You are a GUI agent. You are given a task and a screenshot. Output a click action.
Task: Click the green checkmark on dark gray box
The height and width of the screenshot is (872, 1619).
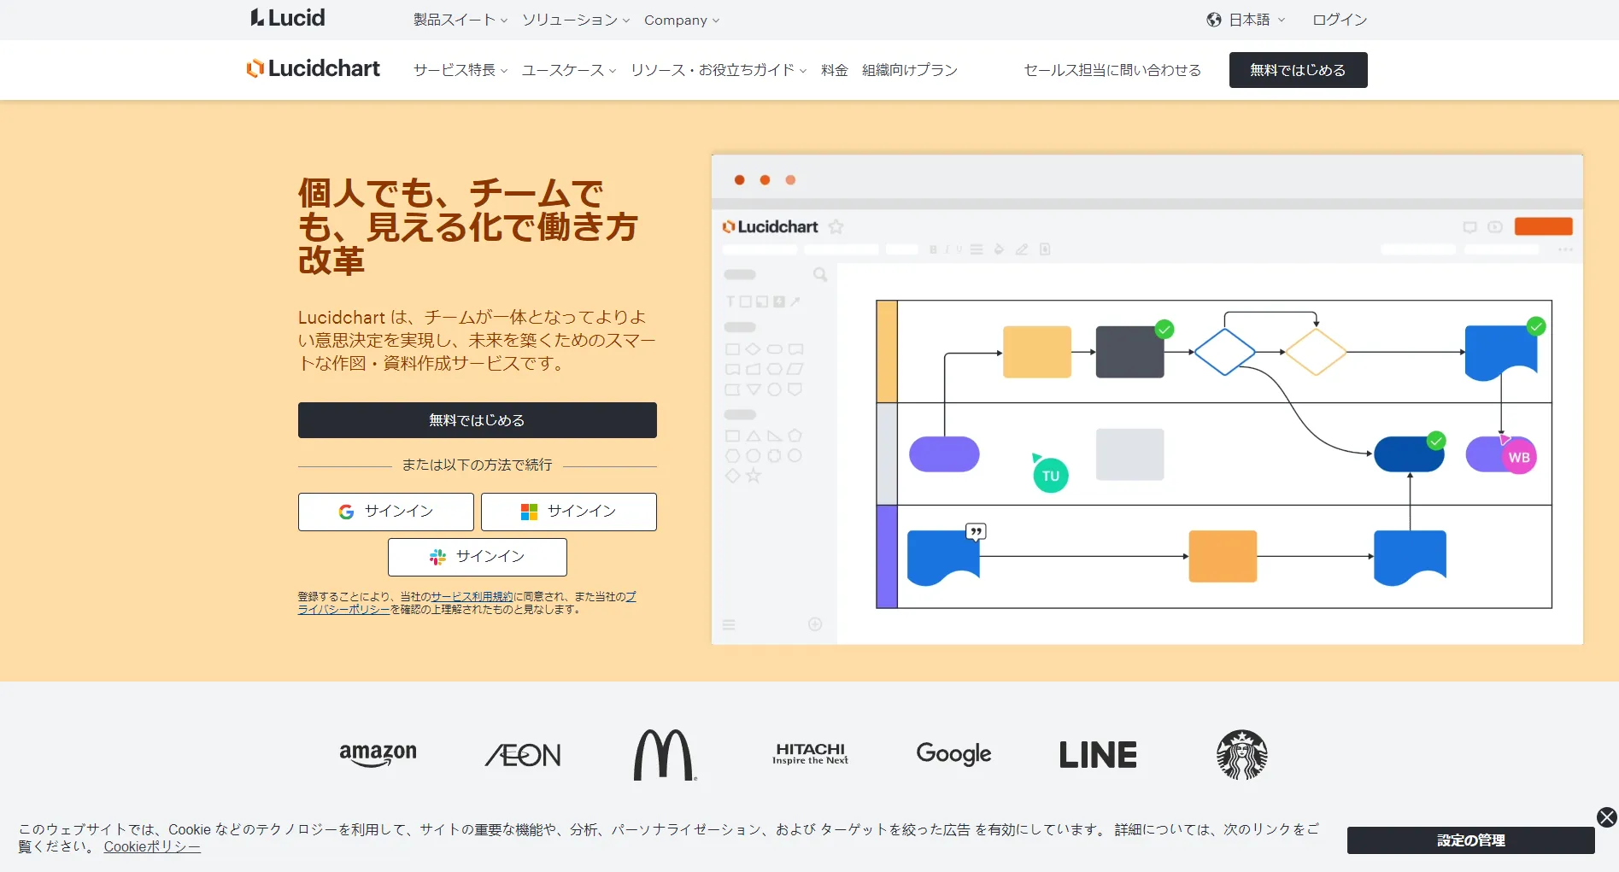pyautogui.click(x=1164, y=330)
